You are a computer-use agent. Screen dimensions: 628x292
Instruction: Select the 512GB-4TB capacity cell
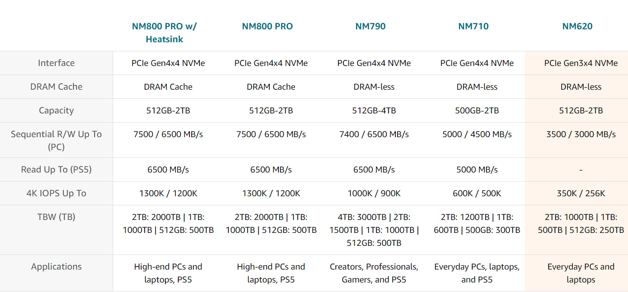tap(374, 110)
